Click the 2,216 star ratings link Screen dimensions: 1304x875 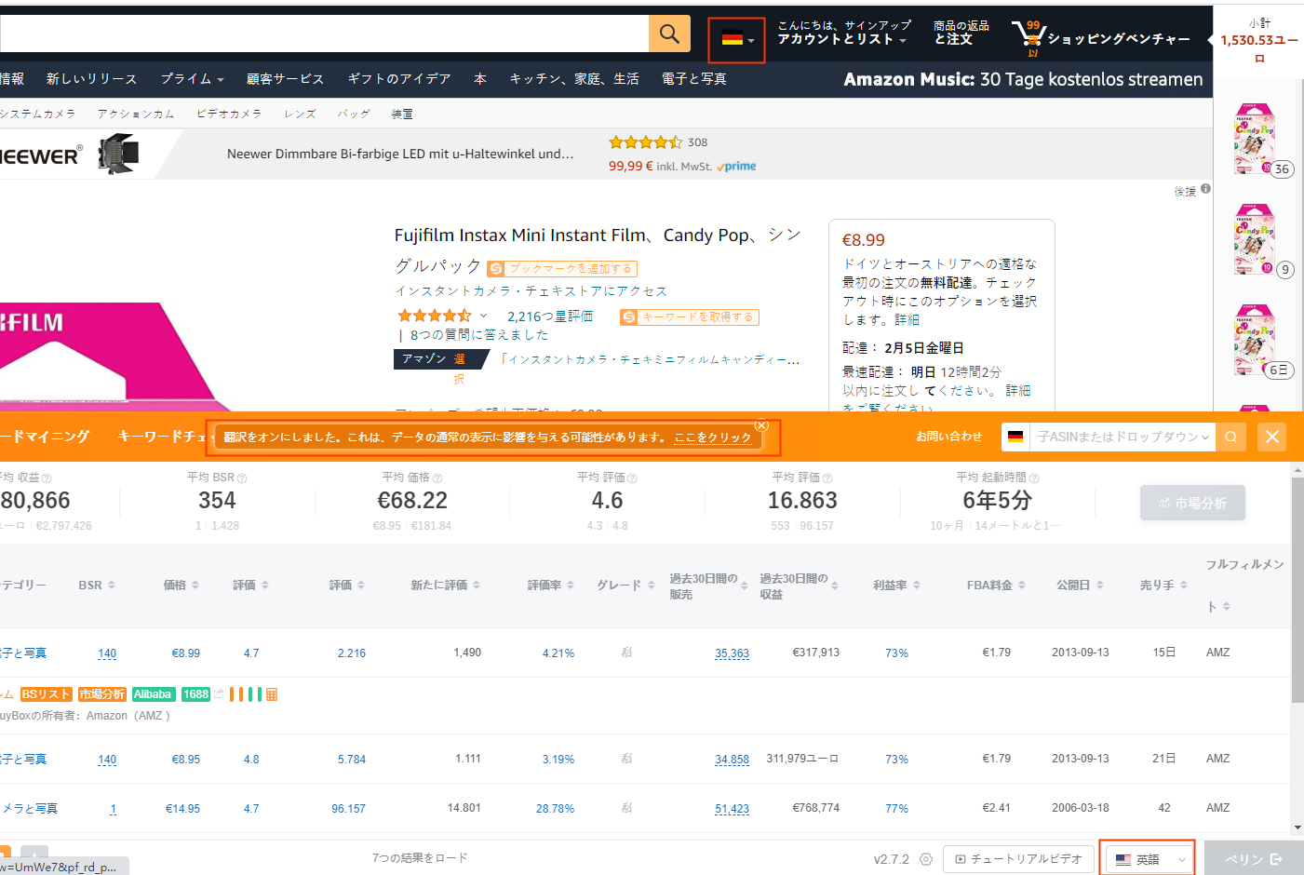click(550, 316)
